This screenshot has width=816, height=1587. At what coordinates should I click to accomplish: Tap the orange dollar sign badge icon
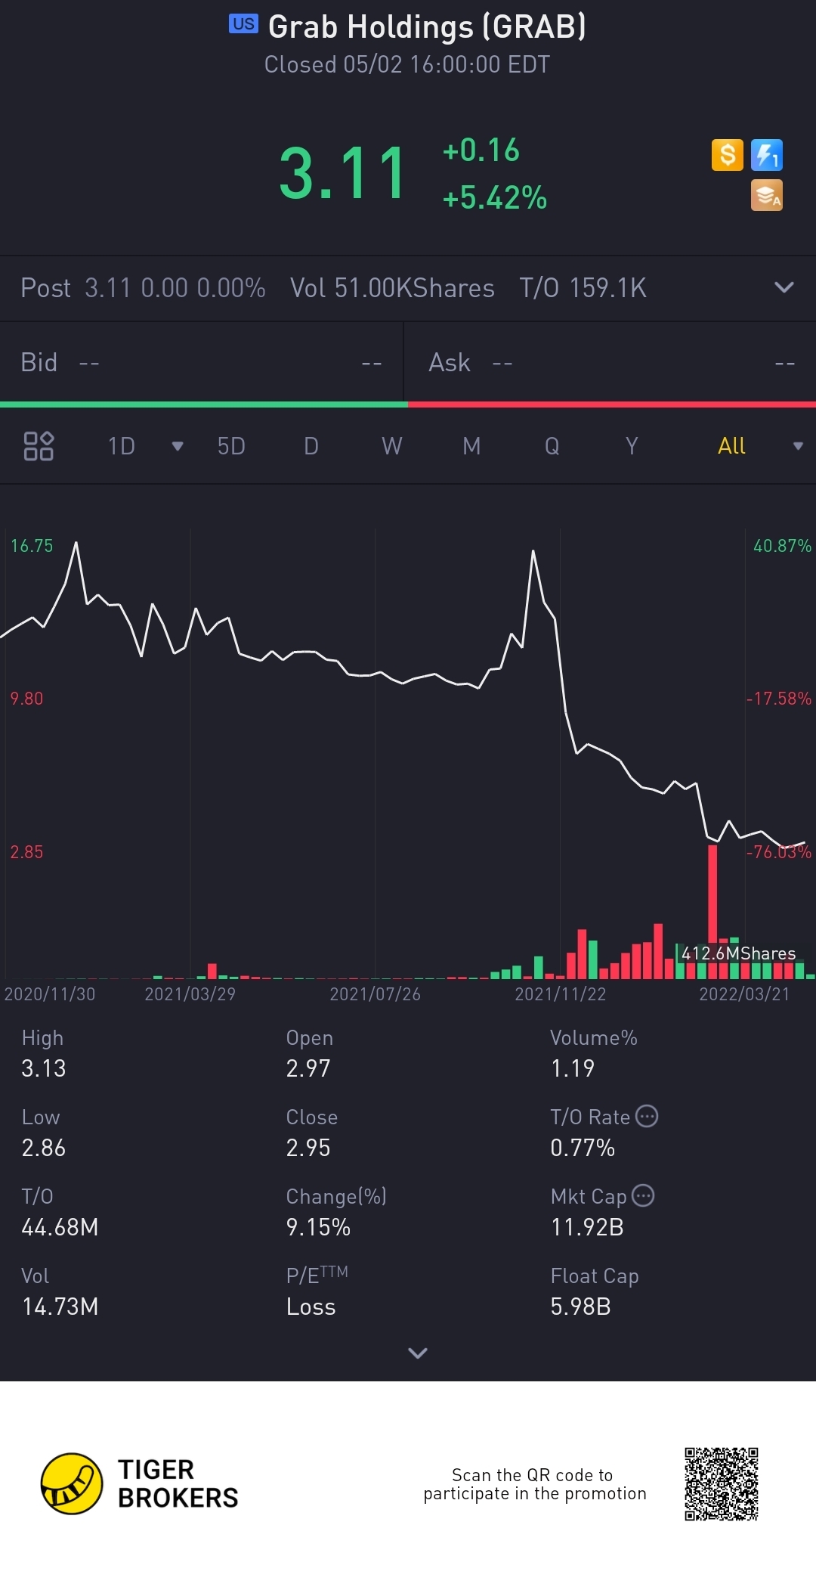(x=728, y=155)
